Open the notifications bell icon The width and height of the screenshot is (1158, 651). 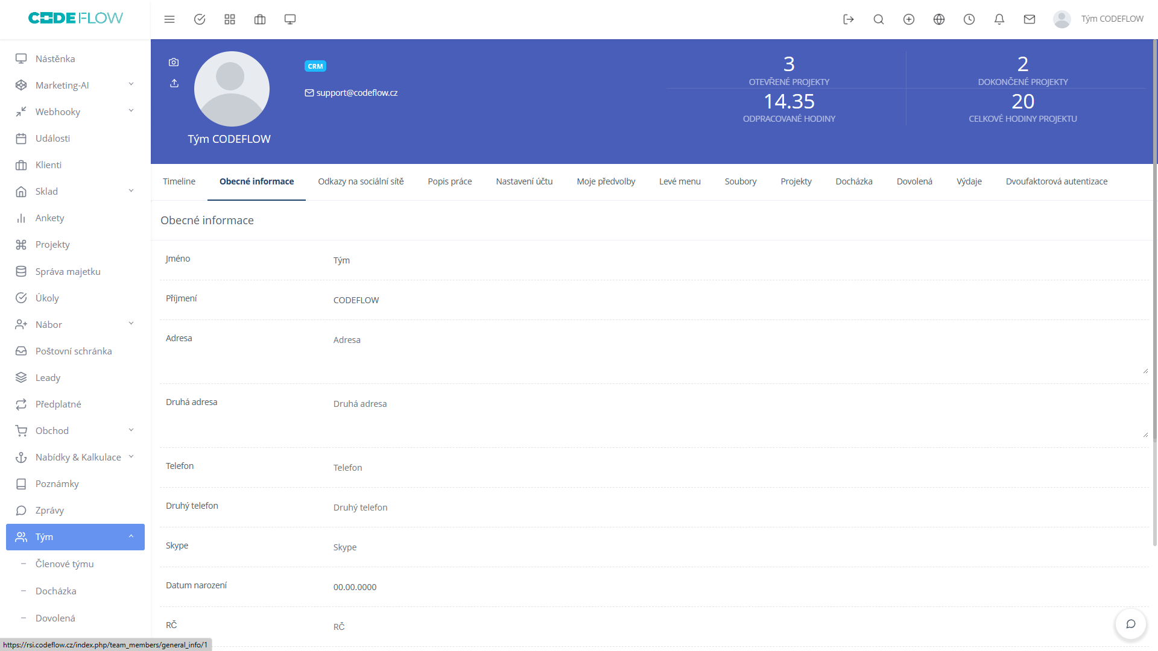click(x=999, y=19)
